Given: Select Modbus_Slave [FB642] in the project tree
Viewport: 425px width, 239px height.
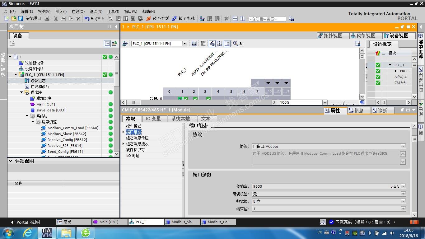Looking at the screenshot, I should click(67, 134).
